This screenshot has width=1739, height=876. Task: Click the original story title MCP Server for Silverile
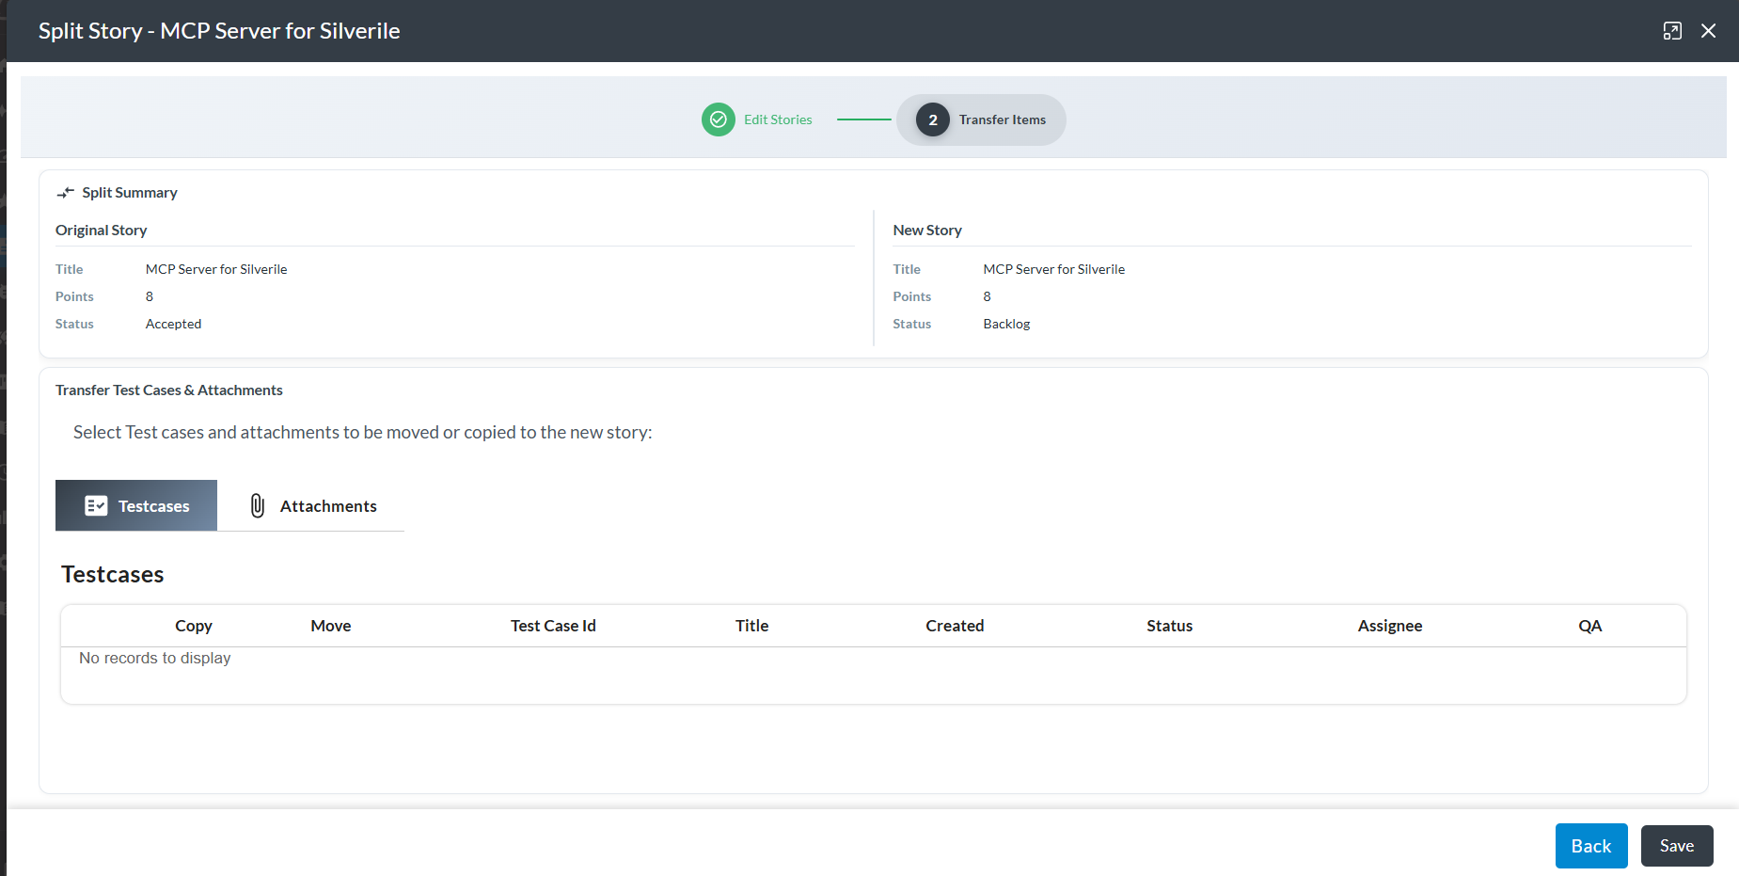(x=216, y=269)
